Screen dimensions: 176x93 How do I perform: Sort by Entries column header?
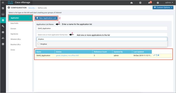(x=74, y=52)
